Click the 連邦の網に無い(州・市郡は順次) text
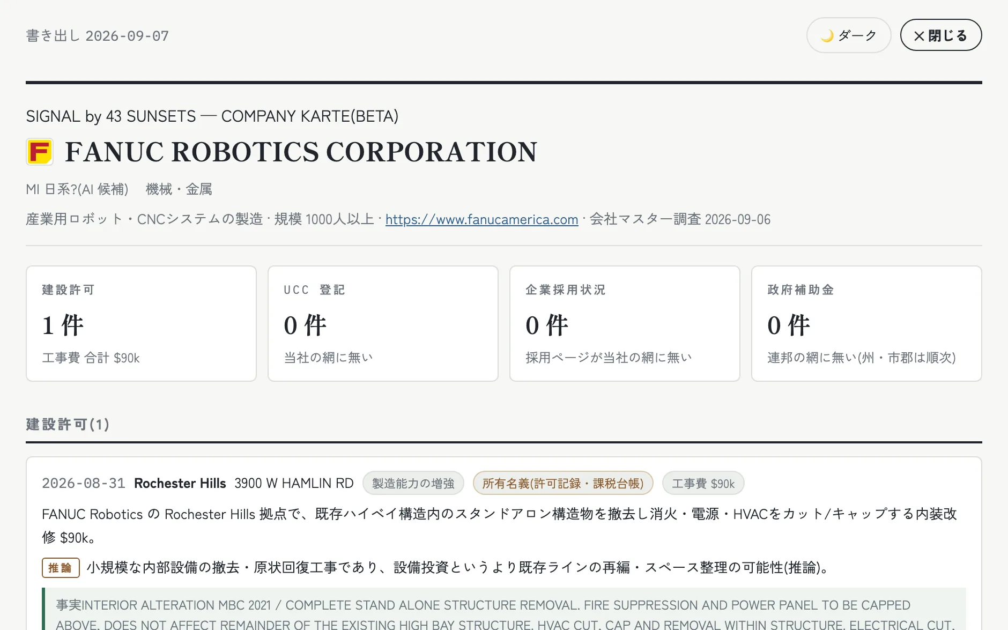1008x630 pixels. click(x=862, y=358)
